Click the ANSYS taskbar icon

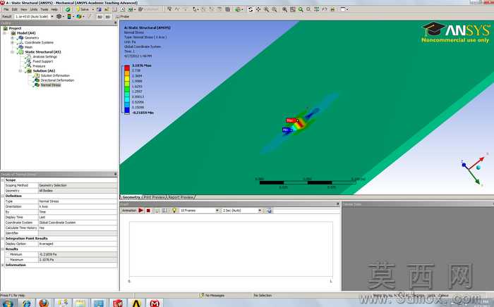click(136, 303)
